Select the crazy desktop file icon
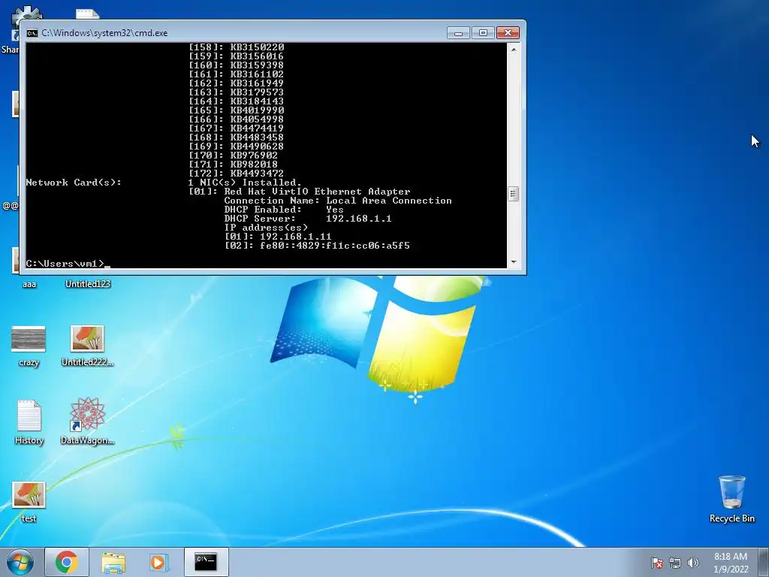This screenshot has width=769, height=577. click(x=29, y=346)
